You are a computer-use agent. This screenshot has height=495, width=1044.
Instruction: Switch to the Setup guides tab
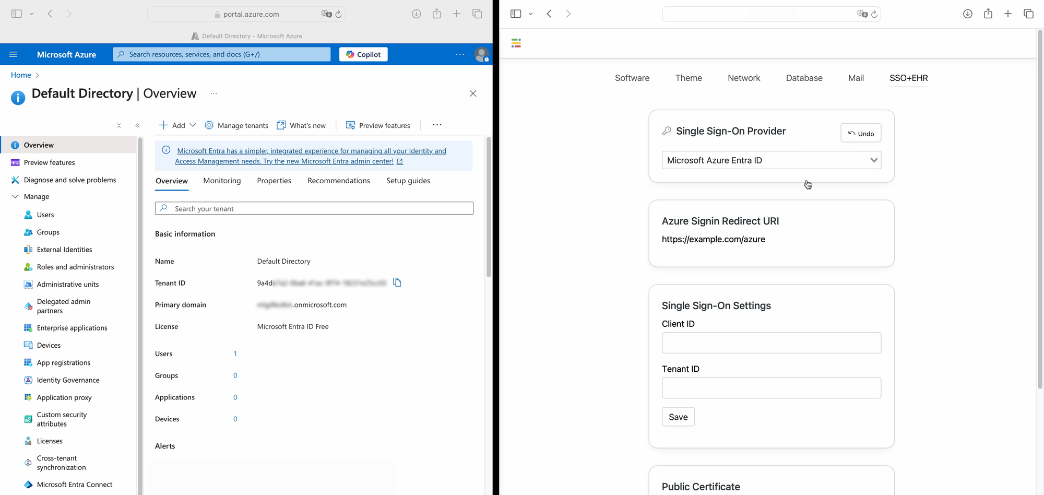point(408,181)
